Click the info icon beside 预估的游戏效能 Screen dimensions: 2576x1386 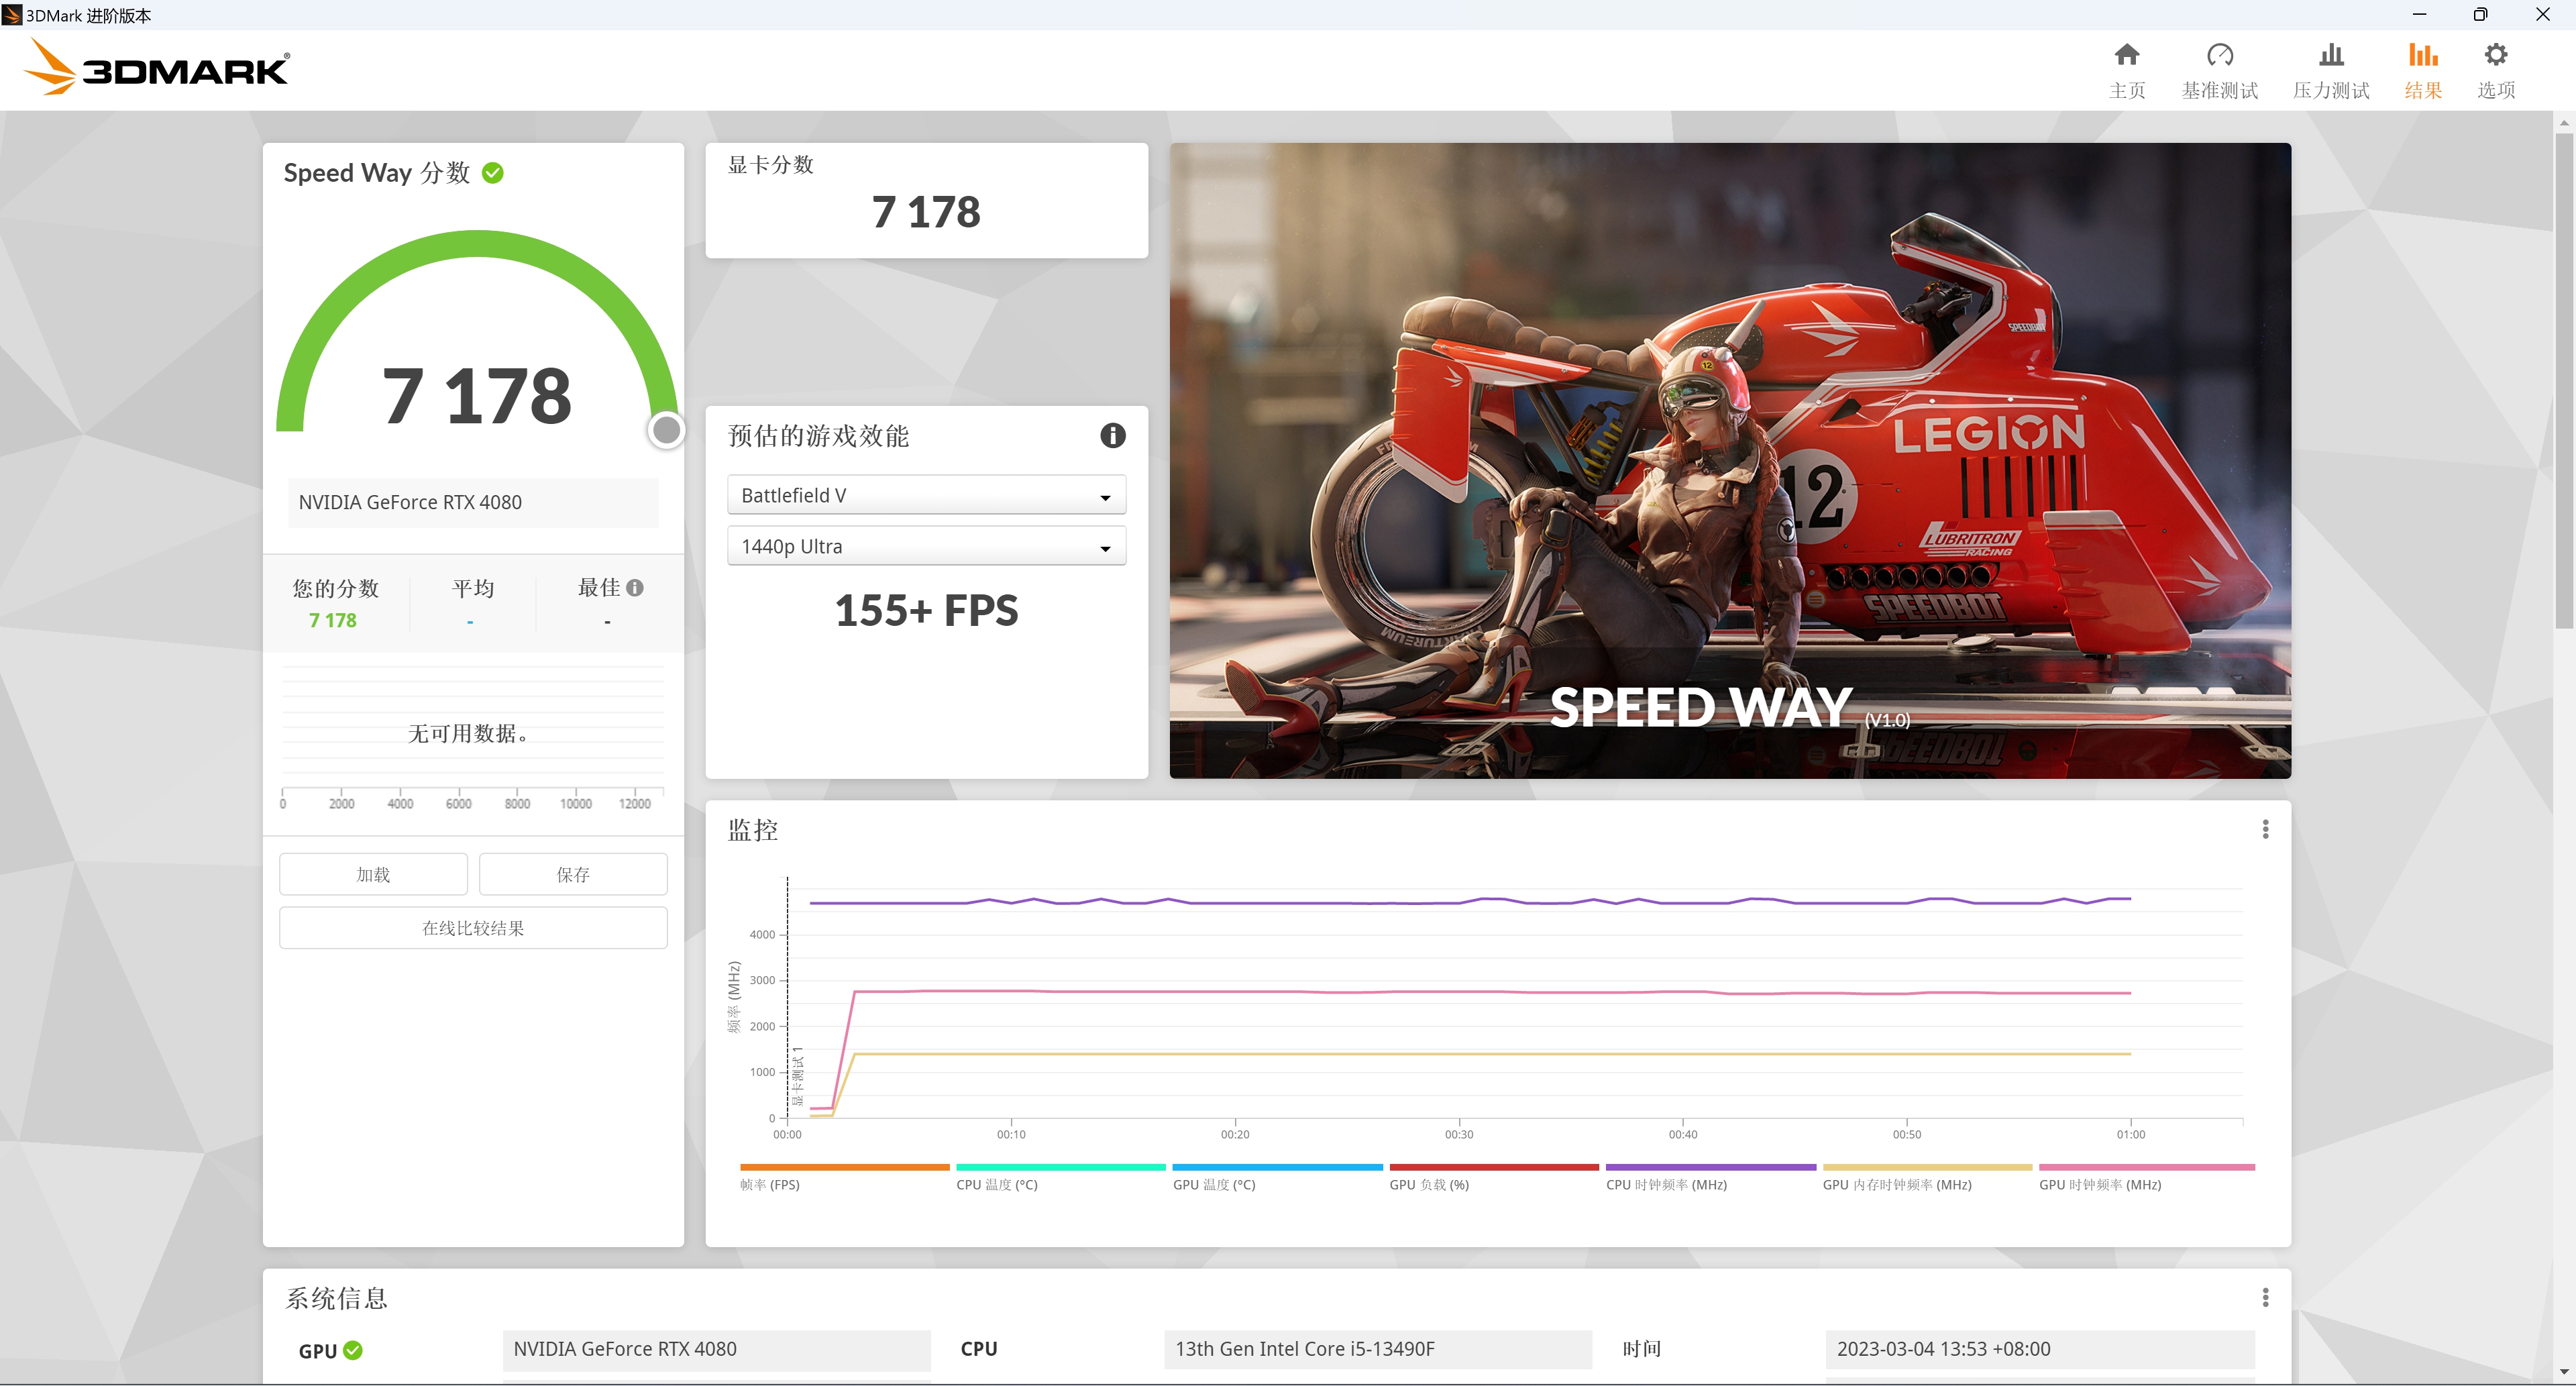click(x=1112, y=435)
